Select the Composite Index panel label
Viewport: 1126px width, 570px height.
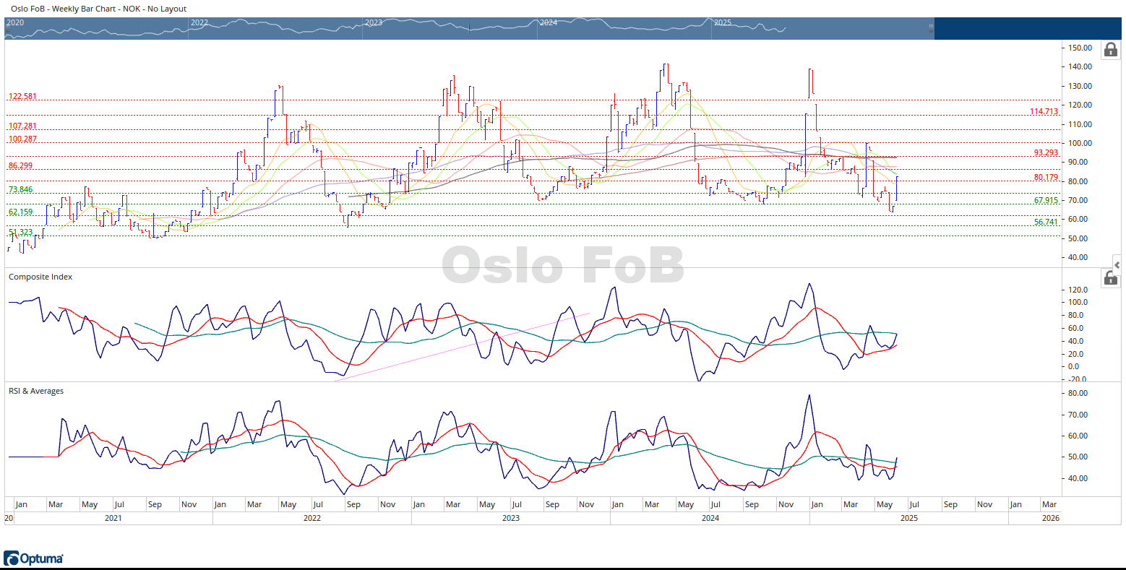(x=40, y=277)
